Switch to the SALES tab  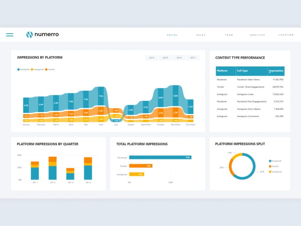(201, 35)
